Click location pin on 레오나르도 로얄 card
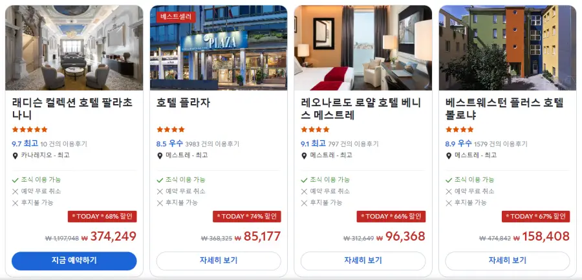Viewport: 582px width, 280px height. click(x=304, y=156)
